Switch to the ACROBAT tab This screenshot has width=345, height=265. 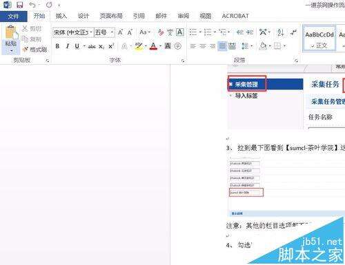(x=235, y=16)
